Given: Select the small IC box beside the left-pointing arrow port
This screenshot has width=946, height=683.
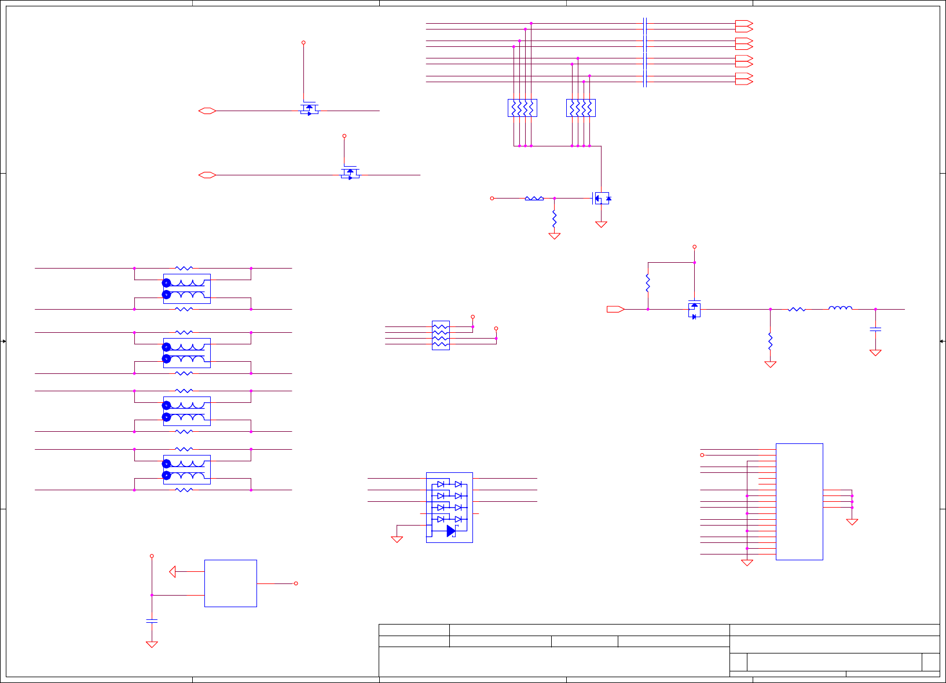Looking at the screenshot, I should point(230,583).
